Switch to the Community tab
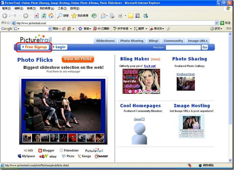This screenshot has width=234, height=170. (x=173, y=41)
